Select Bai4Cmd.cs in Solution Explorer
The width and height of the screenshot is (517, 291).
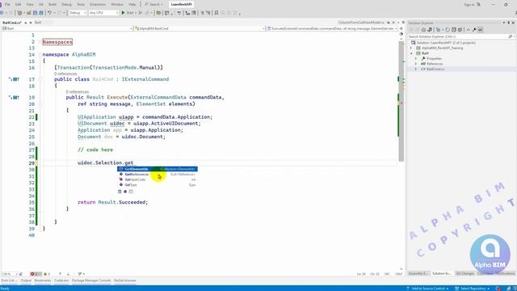435,69
